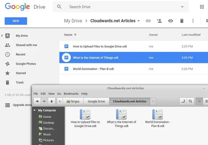
Task: Click the path bar right chevron
Action: tap(153, 101)
